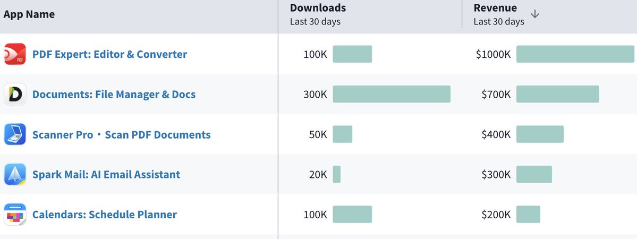Click the Spark Mail app icon
637x239 pixels.
15,174
